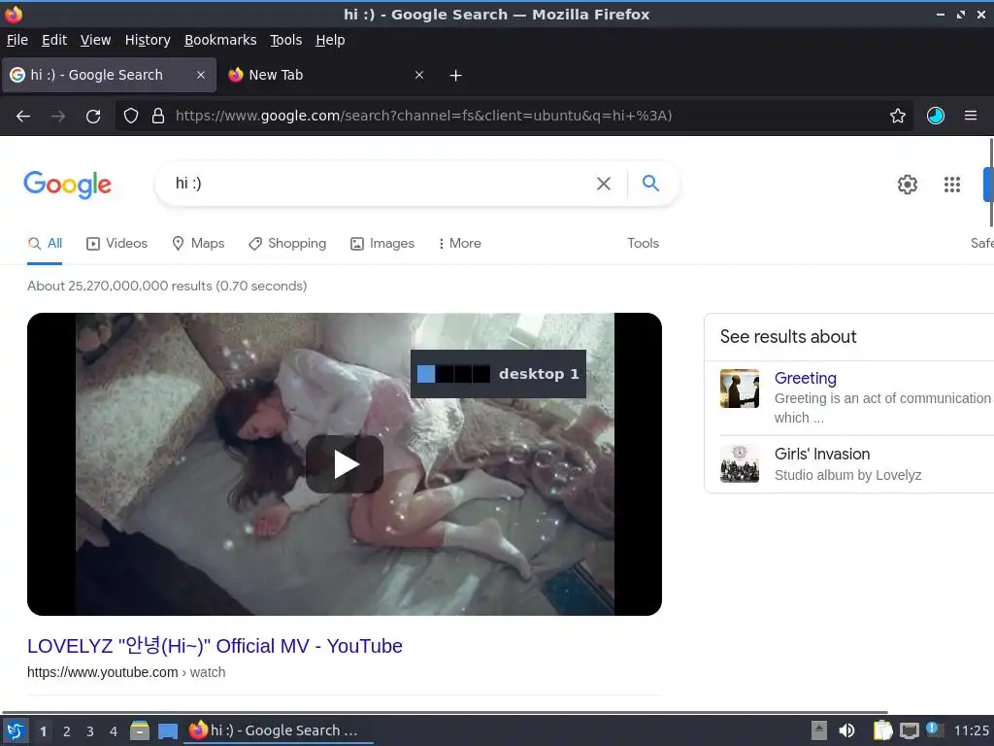Click the show desktop taskbar icon

167,730
